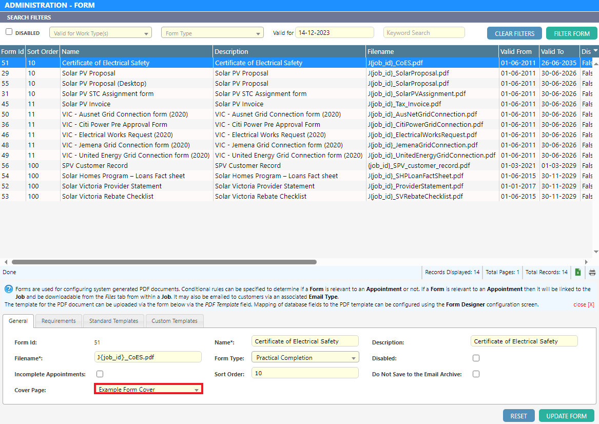
Task: Click the grid's horizontal scrollbar thumb
Action: [x=164, y=262]
